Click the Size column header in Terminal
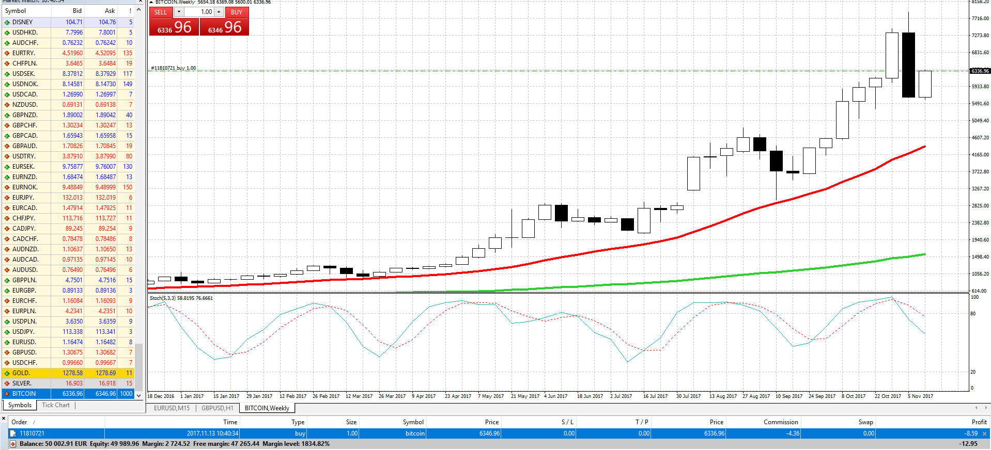 coord(333,422)
